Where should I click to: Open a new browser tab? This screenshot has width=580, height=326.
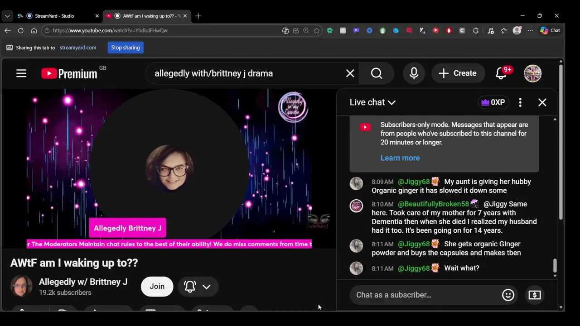(x=198, y=16)
